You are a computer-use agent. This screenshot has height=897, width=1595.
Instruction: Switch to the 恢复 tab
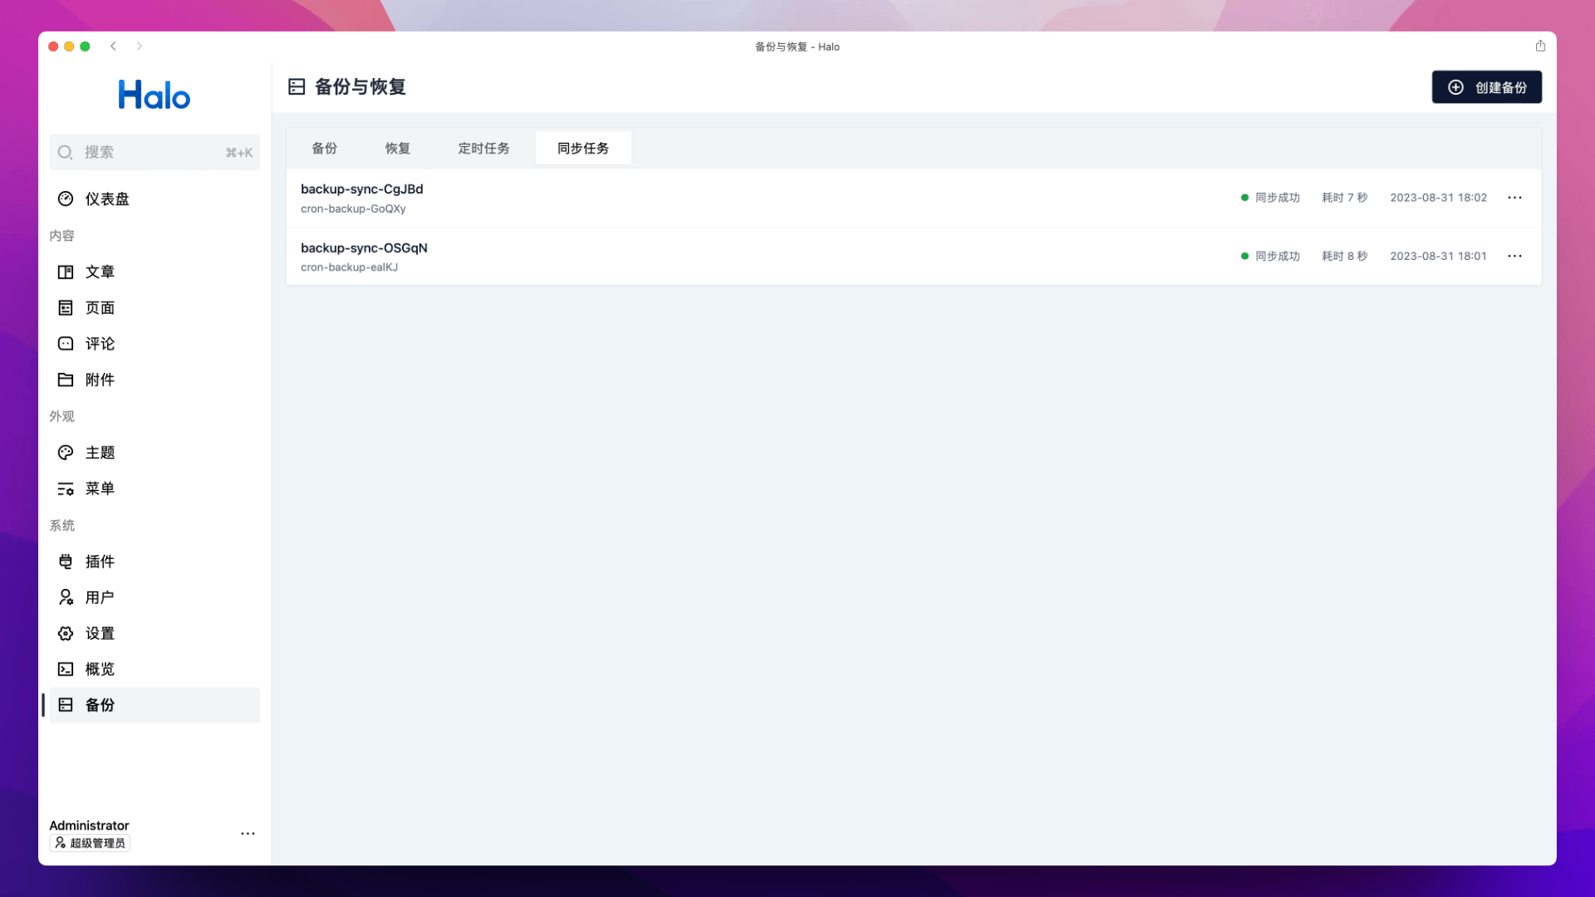[397, 148]
